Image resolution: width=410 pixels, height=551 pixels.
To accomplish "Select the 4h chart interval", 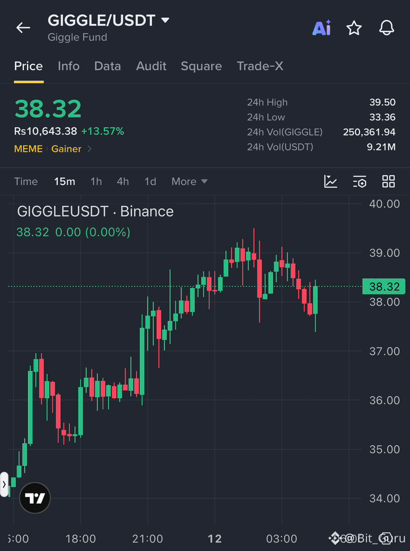I will (123, 182).
